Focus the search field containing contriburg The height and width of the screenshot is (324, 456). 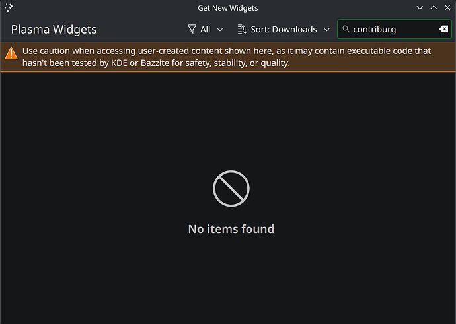pyautogui.click(x=395, y=29)
